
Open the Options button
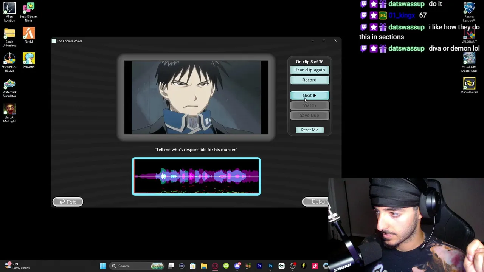coord(316,202)
